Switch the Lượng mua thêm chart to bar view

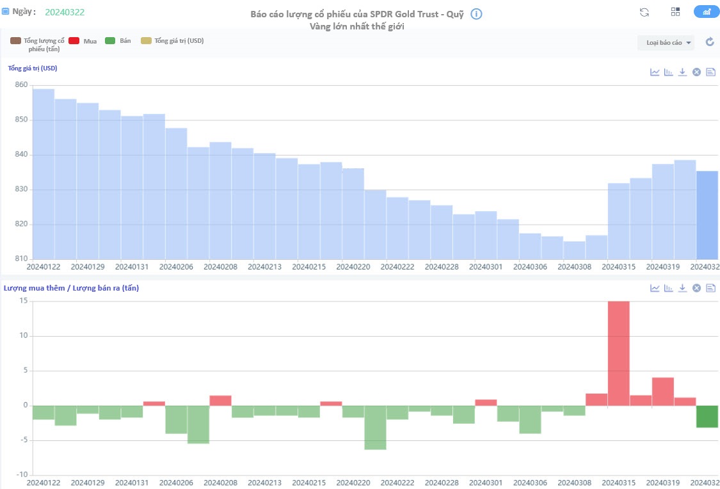coord(669,288)
